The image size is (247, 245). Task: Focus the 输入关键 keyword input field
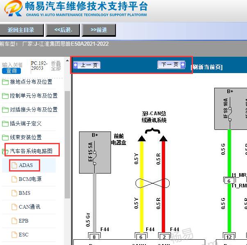tap(12, 65)
